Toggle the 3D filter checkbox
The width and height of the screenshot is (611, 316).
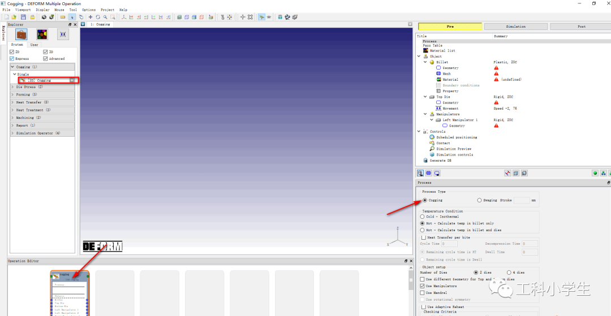46,52
